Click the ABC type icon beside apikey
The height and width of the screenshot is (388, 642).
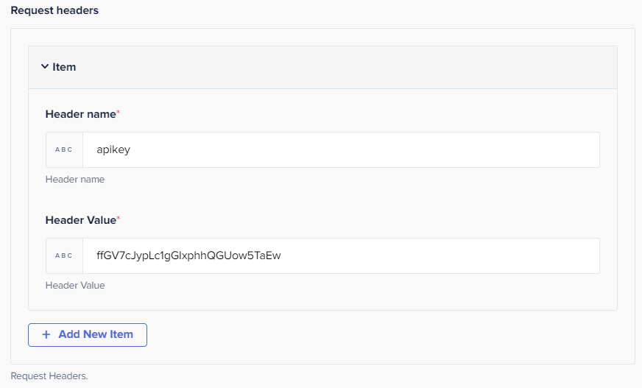point(64,149)
